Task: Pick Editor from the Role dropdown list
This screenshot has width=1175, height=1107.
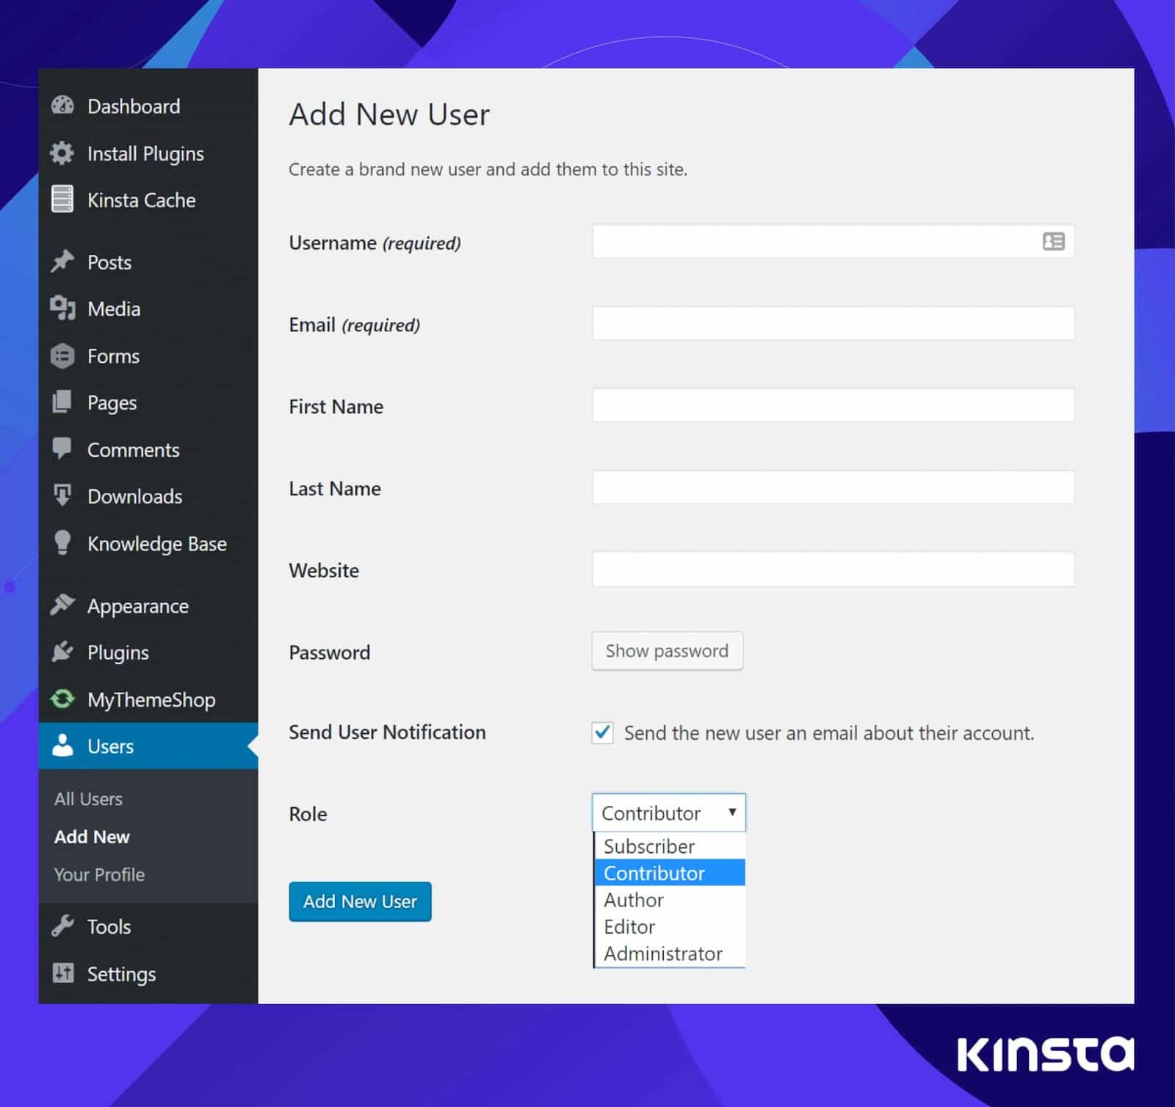Action: tap(629, 927)
